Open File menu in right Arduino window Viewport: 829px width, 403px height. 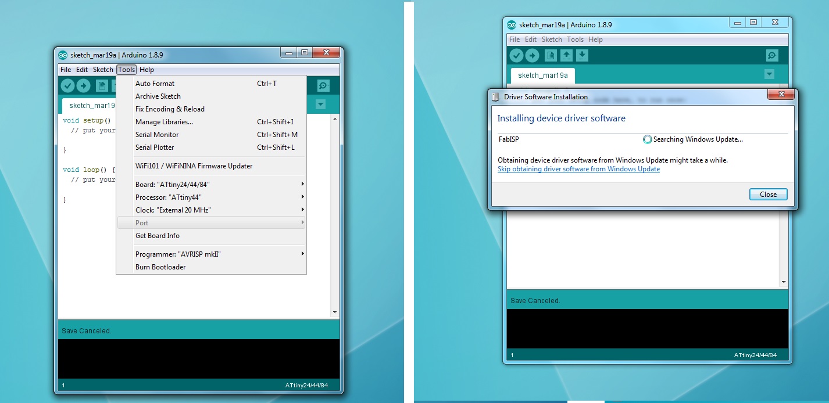(x=514, y=39)
